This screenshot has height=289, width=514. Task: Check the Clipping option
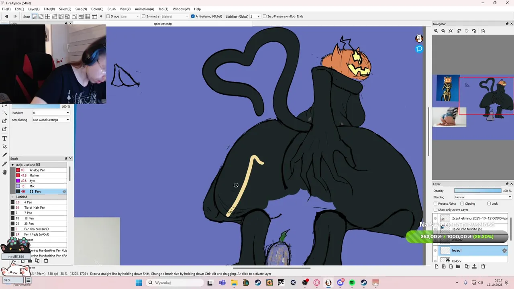(x=462, y=204)
